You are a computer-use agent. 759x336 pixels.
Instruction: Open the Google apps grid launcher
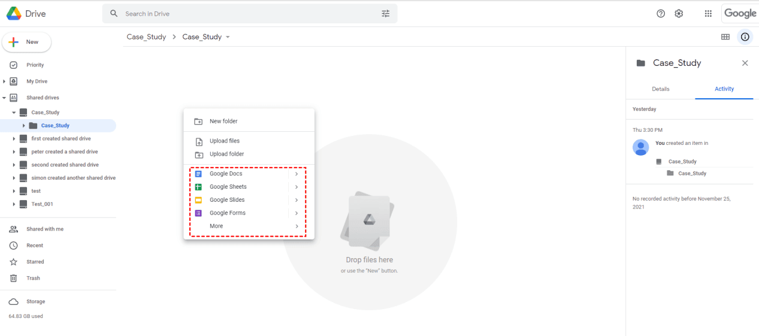click(708, 14)
